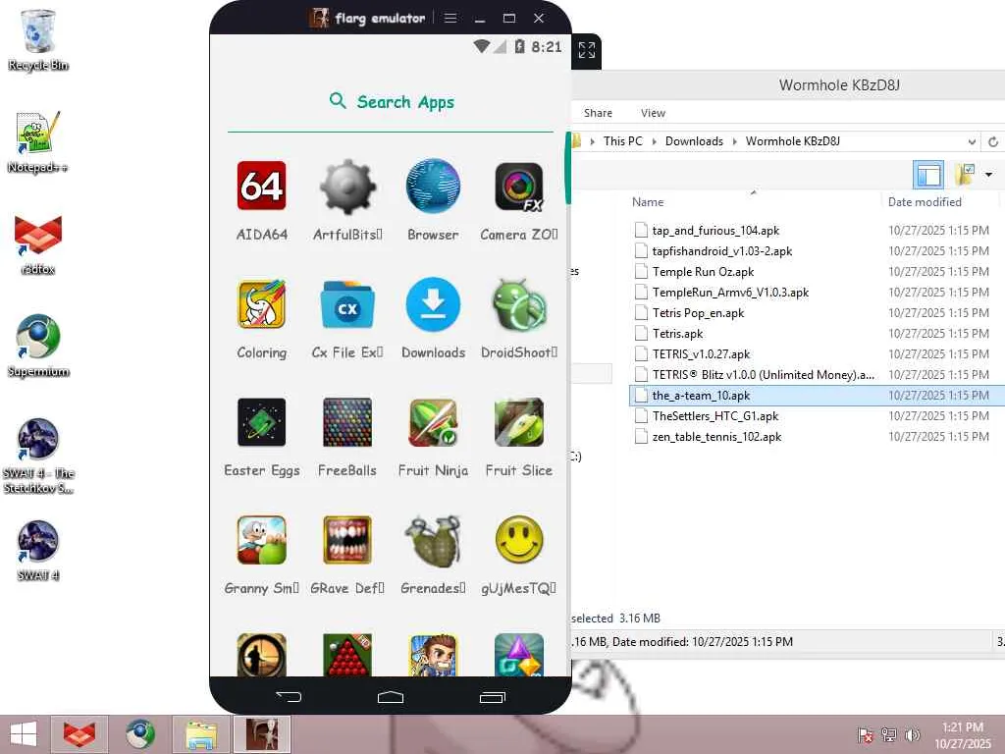
Task: Launch the FreeBalls game
Action: click(347, 422)
